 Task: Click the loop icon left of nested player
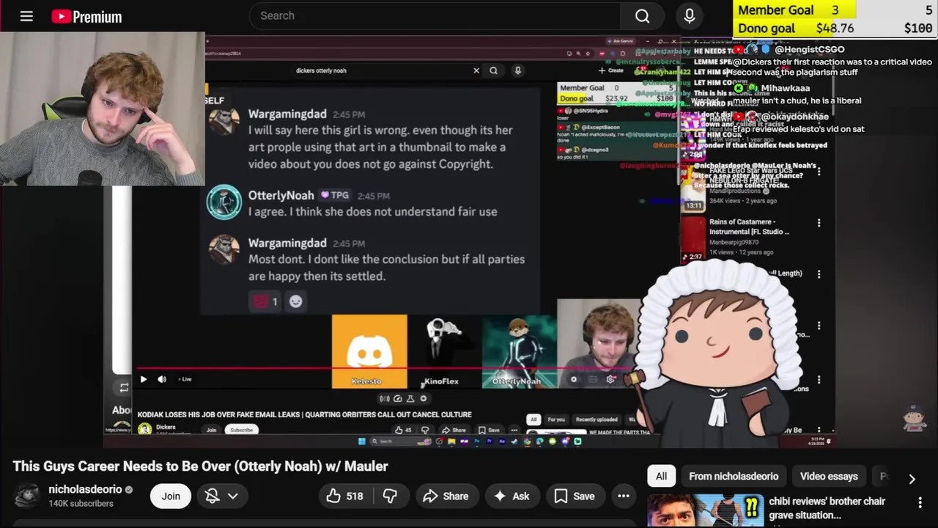coord(124,387)
